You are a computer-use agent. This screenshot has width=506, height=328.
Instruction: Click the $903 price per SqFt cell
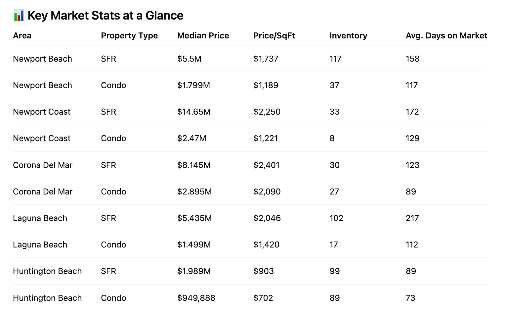[x=264, y=271]
